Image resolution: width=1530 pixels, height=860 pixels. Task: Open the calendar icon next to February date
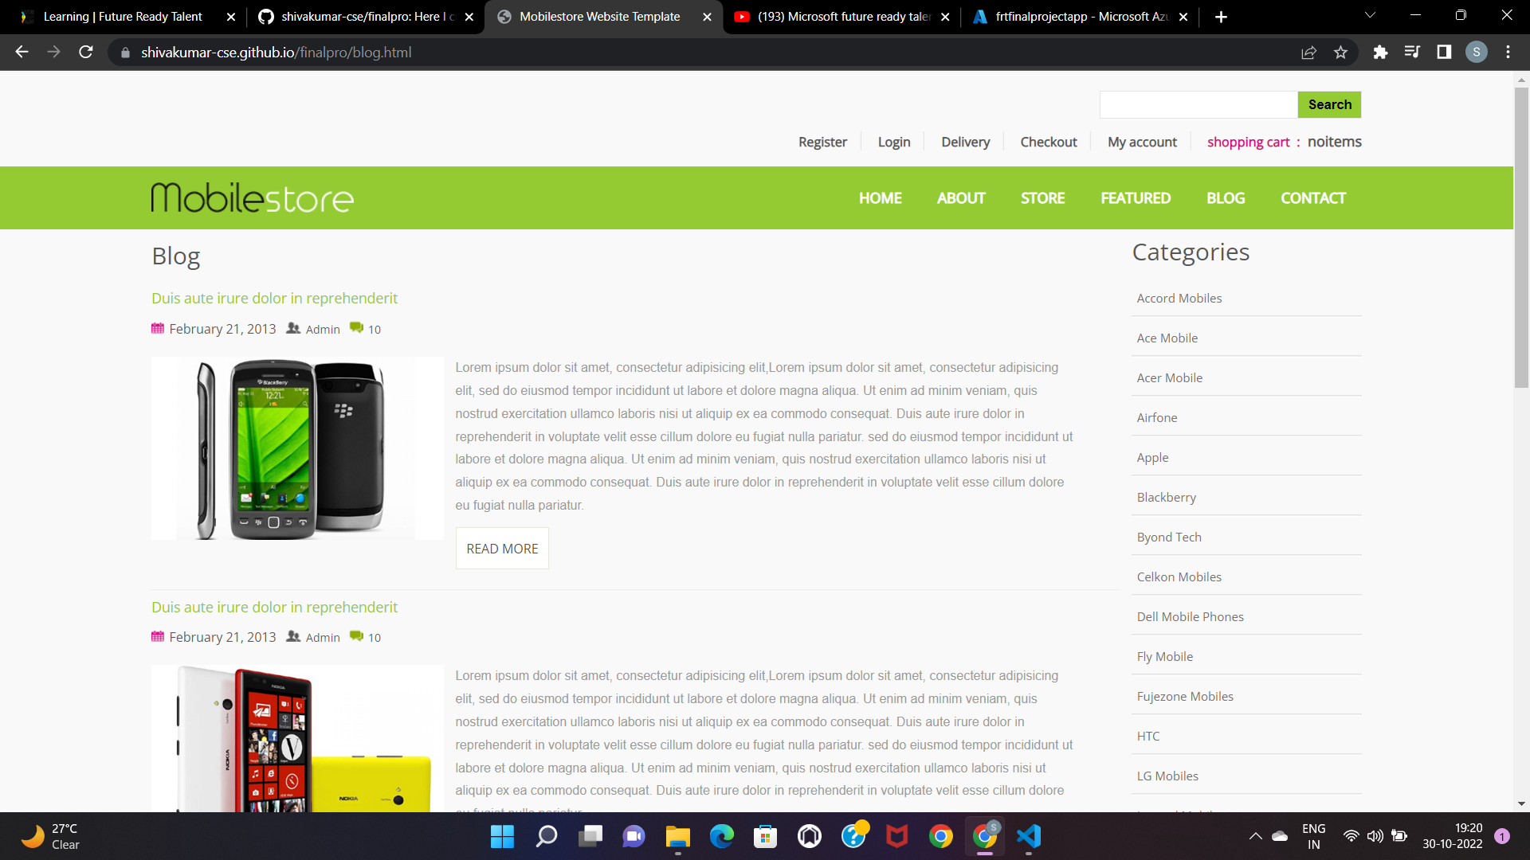click(x=157, y=328)
